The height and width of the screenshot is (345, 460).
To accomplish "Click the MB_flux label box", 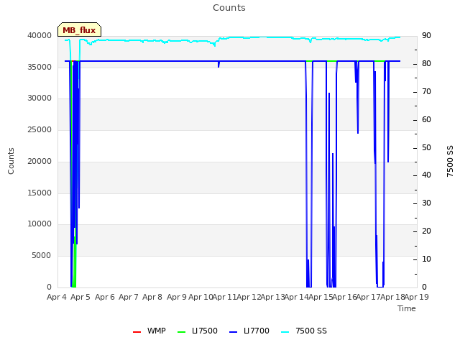I will [79, 29].
